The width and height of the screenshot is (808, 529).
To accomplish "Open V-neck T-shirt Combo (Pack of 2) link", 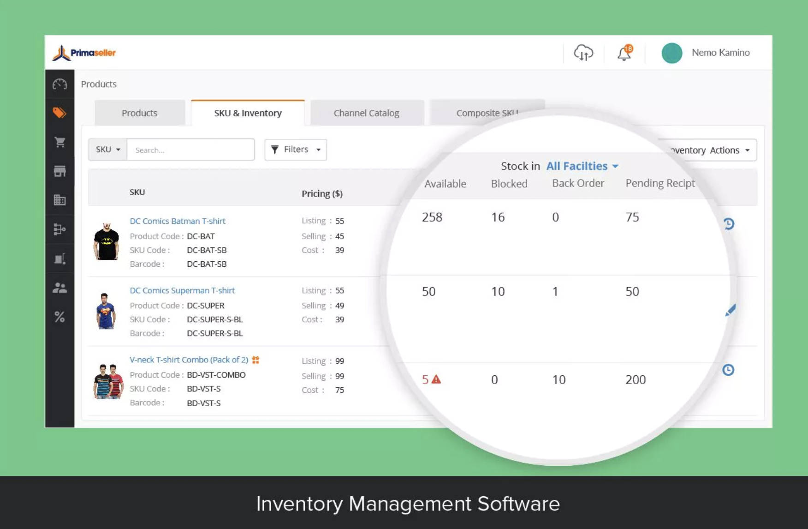I will point(189,360).
